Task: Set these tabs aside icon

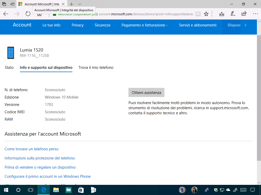Action: point(12,4)
